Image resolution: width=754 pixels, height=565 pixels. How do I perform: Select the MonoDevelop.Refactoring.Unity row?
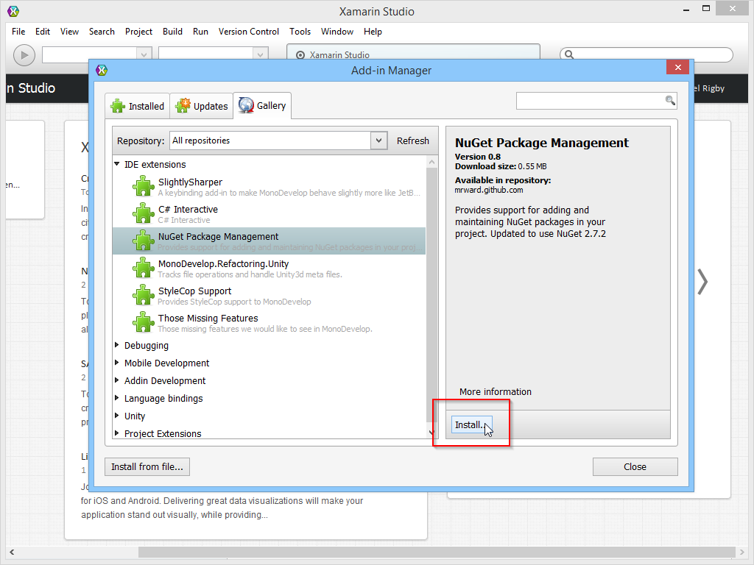269,268
